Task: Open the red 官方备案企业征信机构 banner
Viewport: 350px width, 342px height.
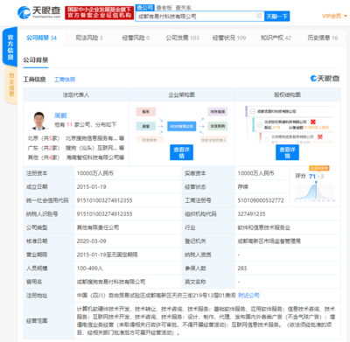Action: [x=99, y=13]
